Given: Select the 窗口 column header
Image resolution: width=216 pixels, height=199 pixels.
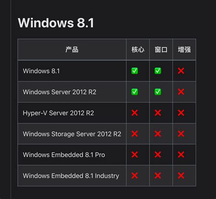Looking at the screenshot, I should 161,49.
